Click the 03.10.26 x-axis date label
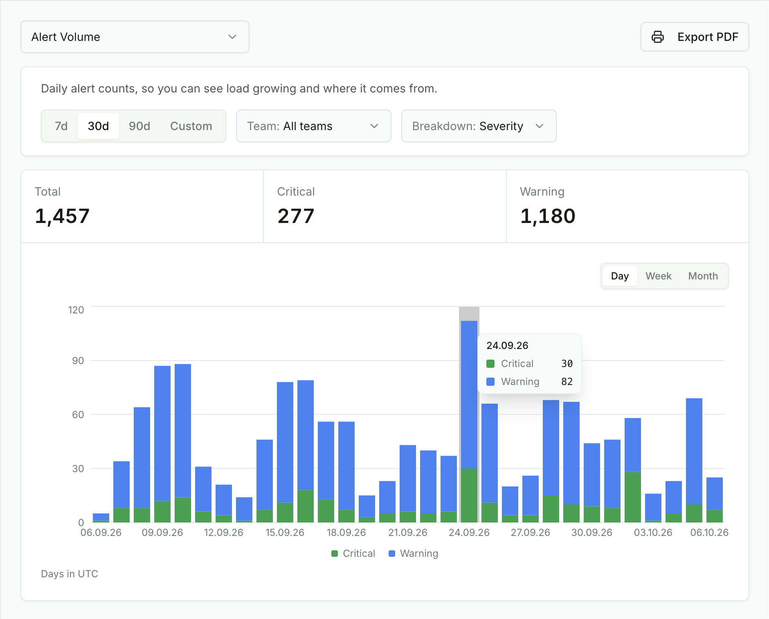The width and height of the screenshot is (769, 619). (x=653, y=533)
